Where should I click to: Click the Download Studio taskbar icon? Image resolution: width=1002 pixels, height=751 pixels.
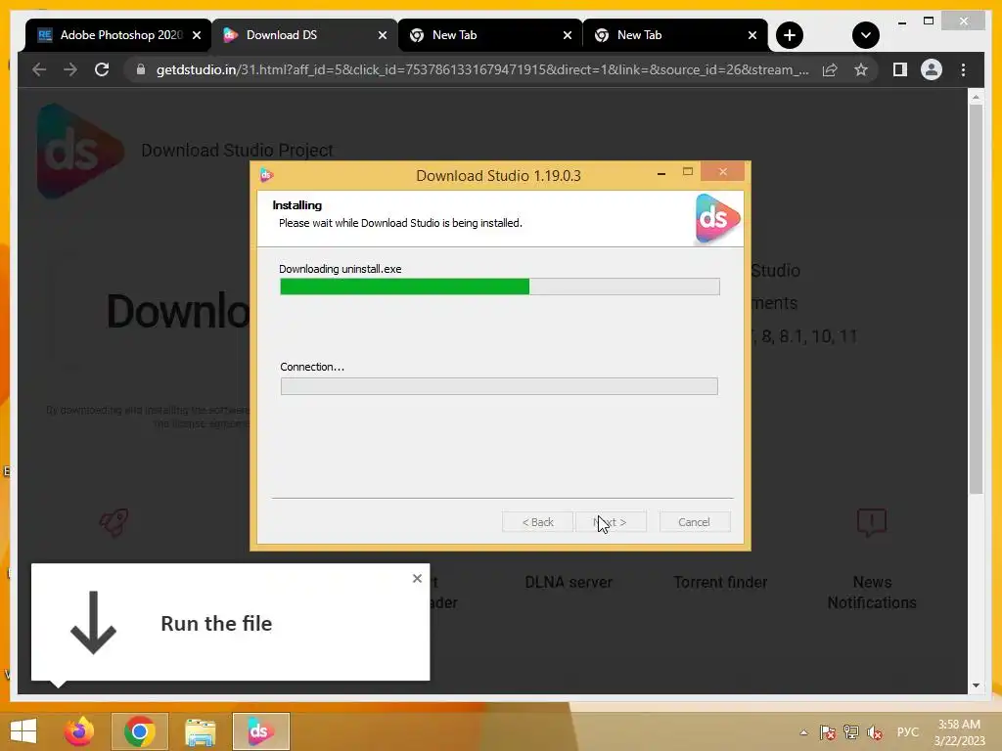pos(260,731)
